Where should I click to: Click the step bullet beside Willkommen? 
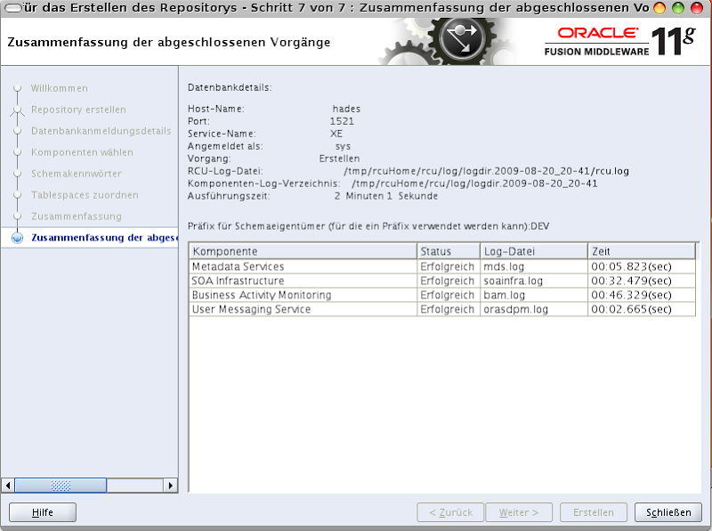(19, 88)
